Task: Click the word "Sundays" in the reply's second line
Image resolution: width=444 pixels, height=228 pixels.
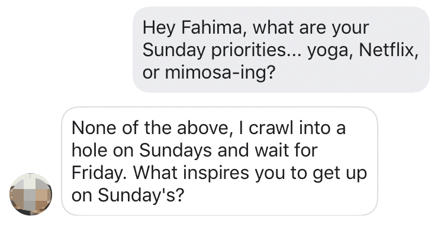Action: pos(175,151)
